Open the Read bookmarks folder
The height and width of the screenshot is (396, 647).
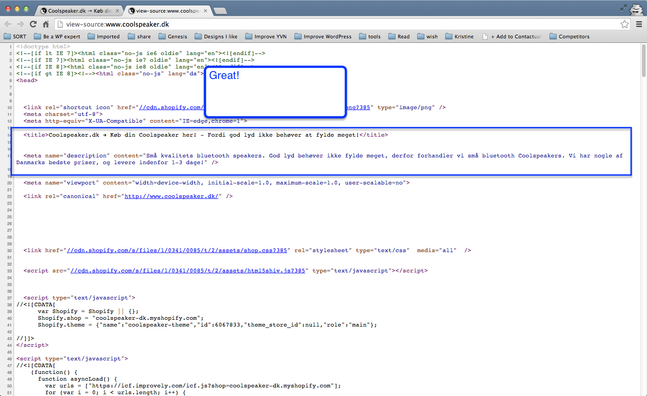click(x=399, y=37)
